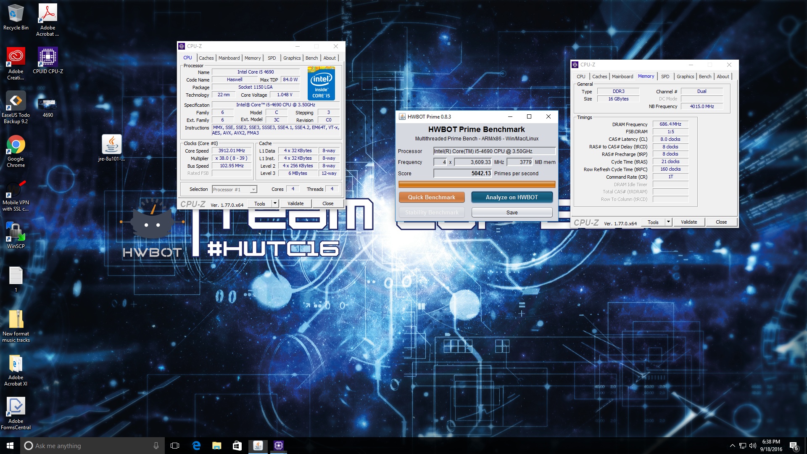Open New format music tracks zip

(x=16, y=326)
